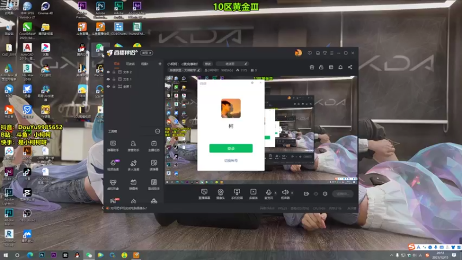Viewport: 462px width, 260px height.
Task: Hide the 文本 1 layer
Action: [108, 79]
